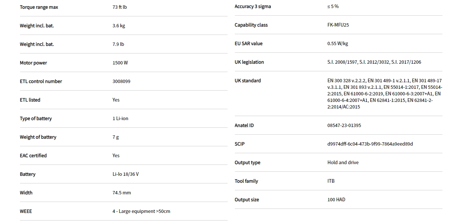Select the FK-MFU25 capability class value
461x222 pixels.
338,25
